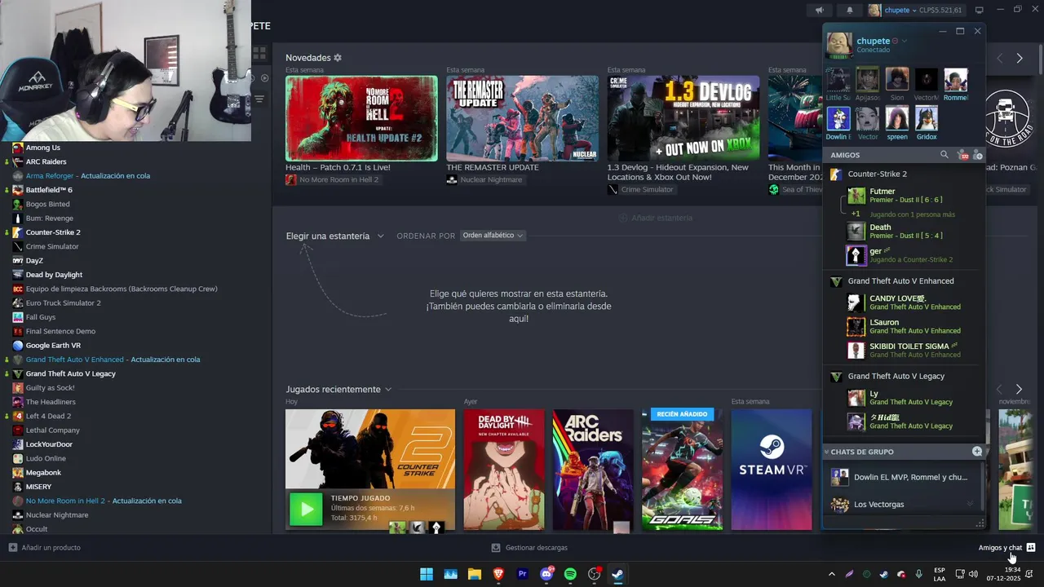Switch library to grid view icon
This screenshot has height=587, width=1044.
259,54
